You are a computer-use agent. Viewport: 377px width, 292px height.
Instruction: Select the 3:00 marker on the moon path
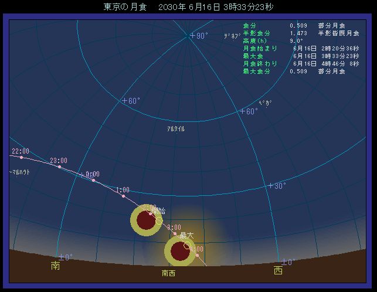175,233
